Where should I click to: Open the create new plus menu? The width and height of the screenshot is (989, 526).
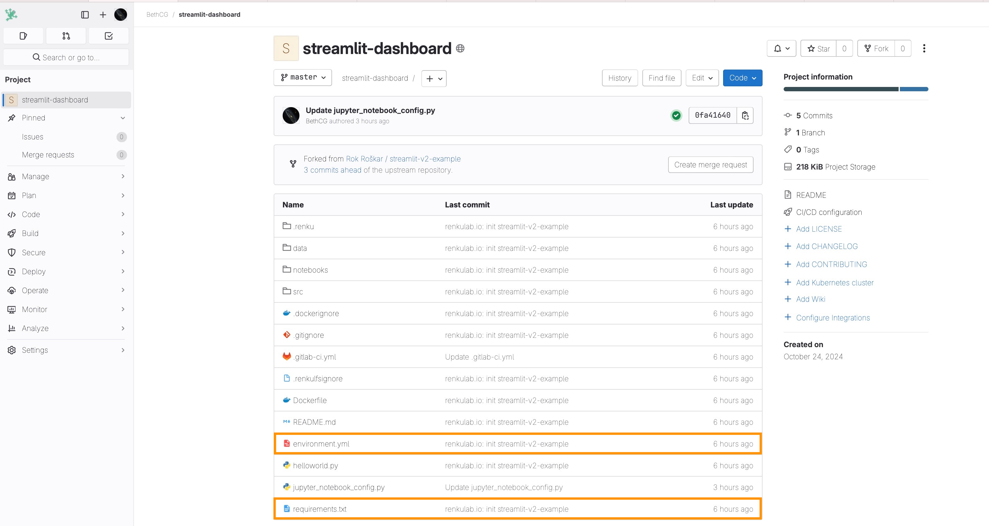pyautogui.click(x=103, y=15)
